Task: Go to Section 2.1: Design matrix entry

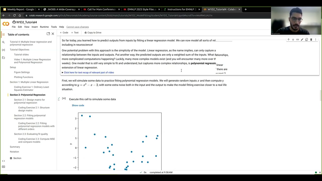Action: click(29, 101)
